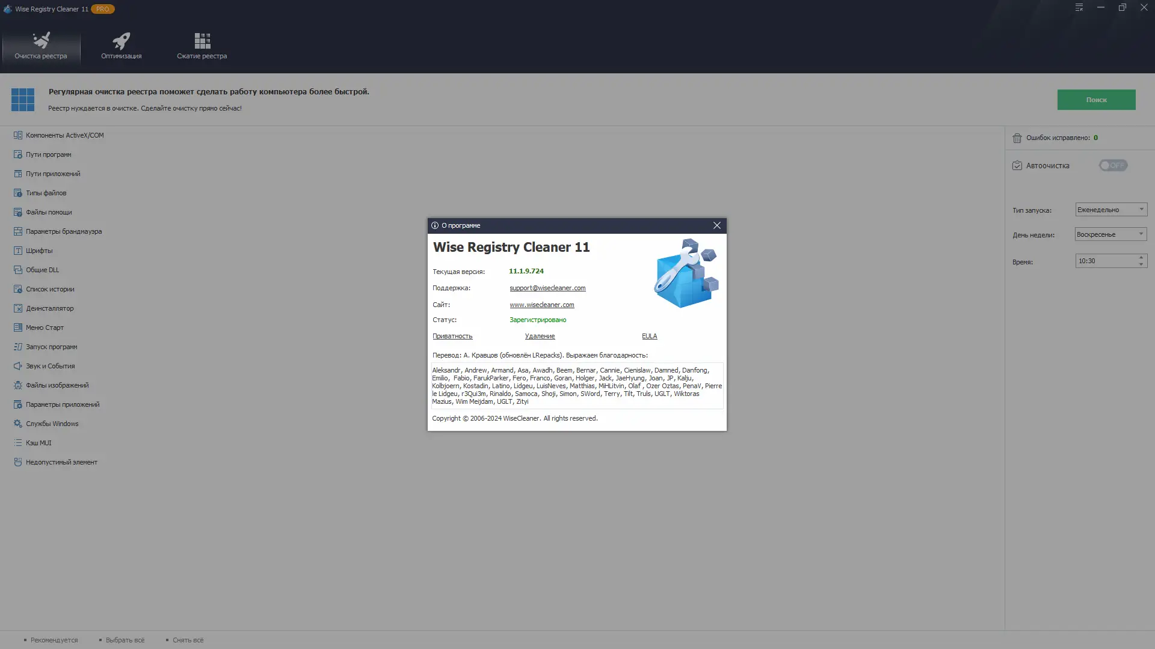Click the 'Рекомендуется' selection option
Image resolution: width=1155 pixels, height=649 pixels.
pos(54,640)
